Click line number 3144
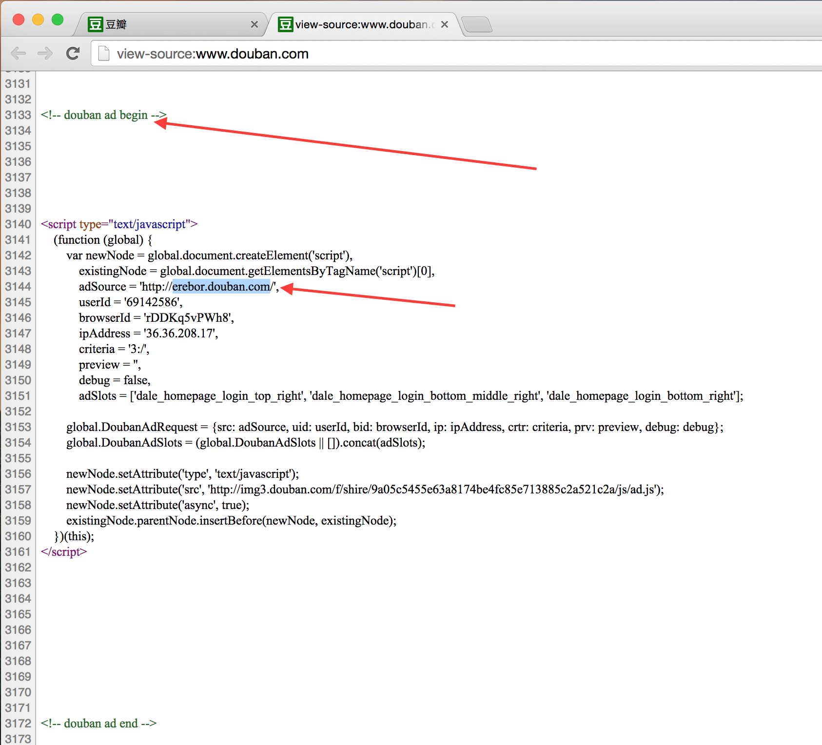This screenshot has width=822, height=745. [x=18, y=287]
